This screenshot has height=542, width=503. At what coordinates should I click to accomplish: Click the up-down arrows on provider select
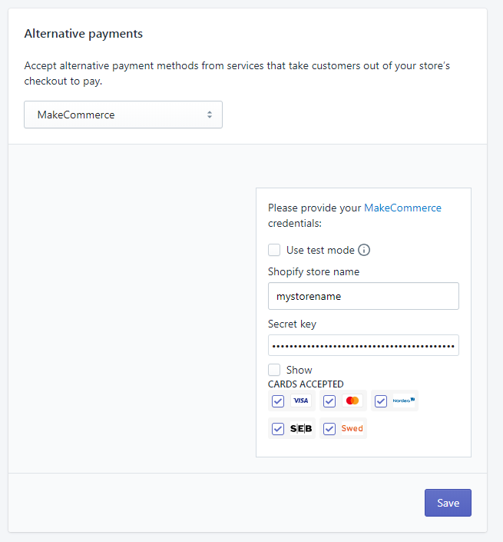pos(209,115)
